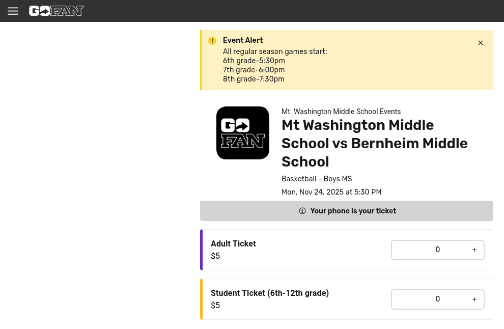Click the GoFan logo in the header
The image size is (504, 329).
(57, 11)
